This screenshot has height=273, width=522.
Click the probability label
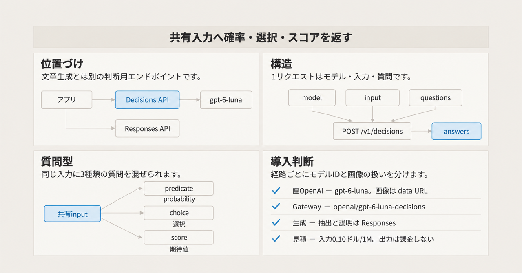pos(179,200)
